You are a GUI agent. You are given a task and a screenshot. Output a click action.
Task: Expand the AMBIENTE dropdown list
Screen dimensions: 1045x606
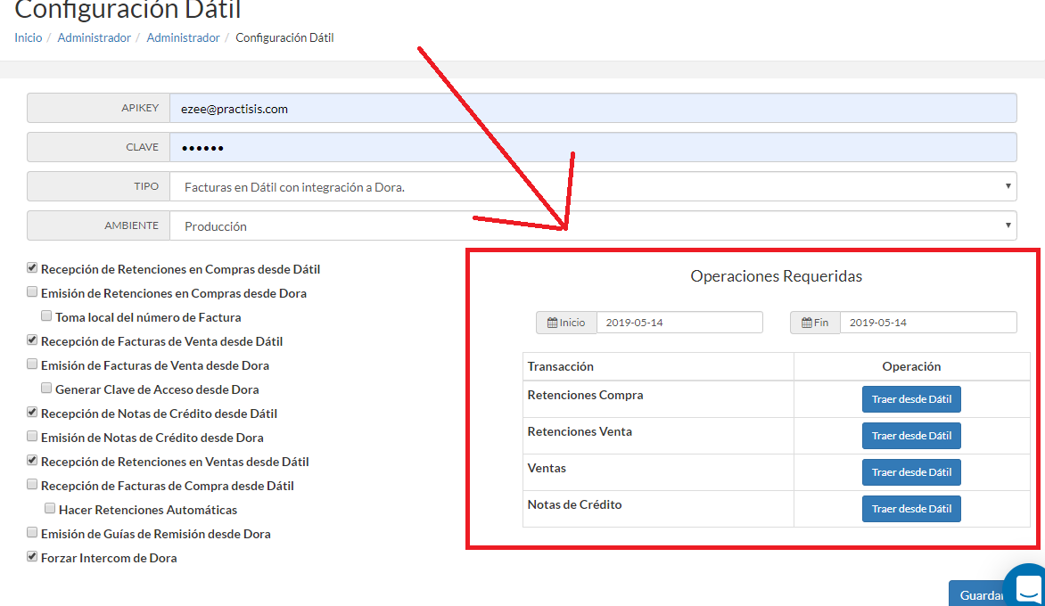click(592, 226)
